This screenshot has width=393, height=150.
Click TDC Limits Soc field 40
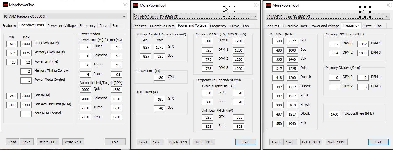[159, 108]
